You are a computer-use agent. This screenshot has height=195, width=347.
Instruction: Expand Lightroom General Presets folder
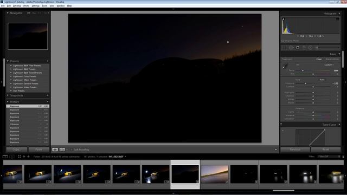click(x=11, y=83)
